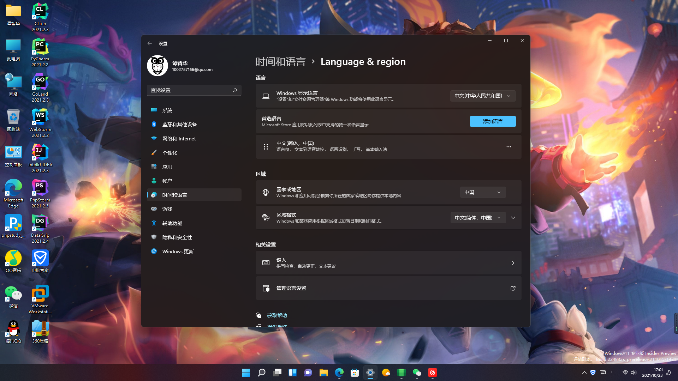678x381 pixels.
Task: Open 蓝牙和其他设备 settings category
Action: coord(194,125)
